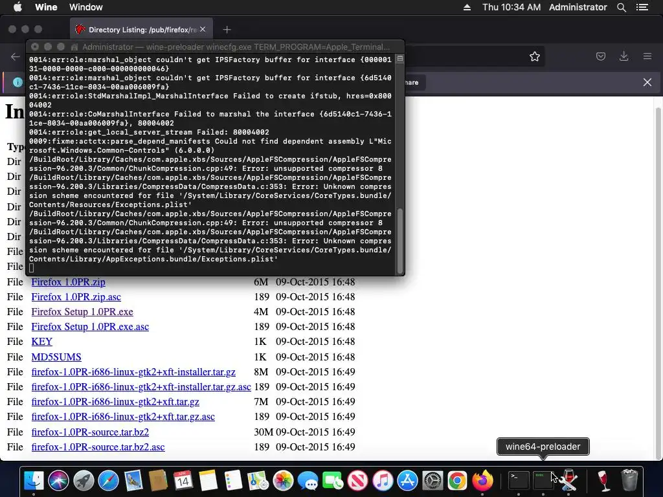Image resolution: width=663 pixels, height=497 pixels.
Task: Go back with Firefox back arrow
Action: point(16,56)
